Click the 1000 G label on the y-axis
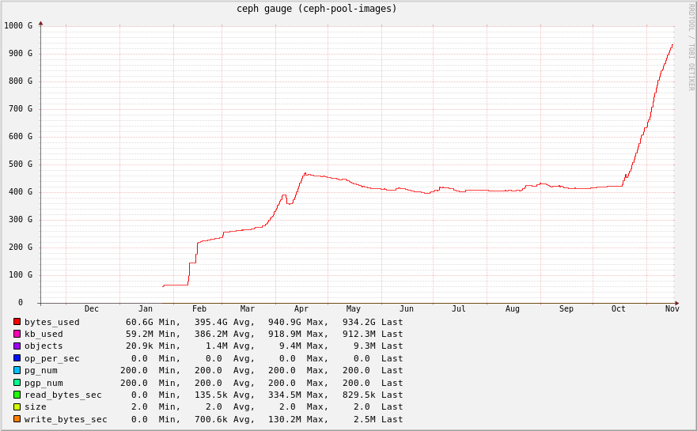Image resolution: width=697 pixels, height=431 pixels. [18, 25]
